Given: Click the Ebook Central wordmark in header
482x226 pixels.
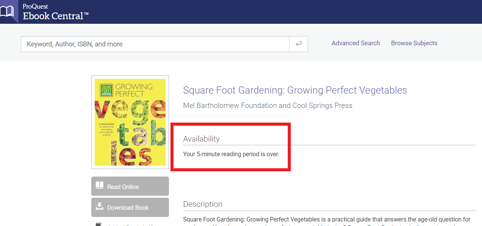Looking at the screenshot, I should tap(55, 16).
